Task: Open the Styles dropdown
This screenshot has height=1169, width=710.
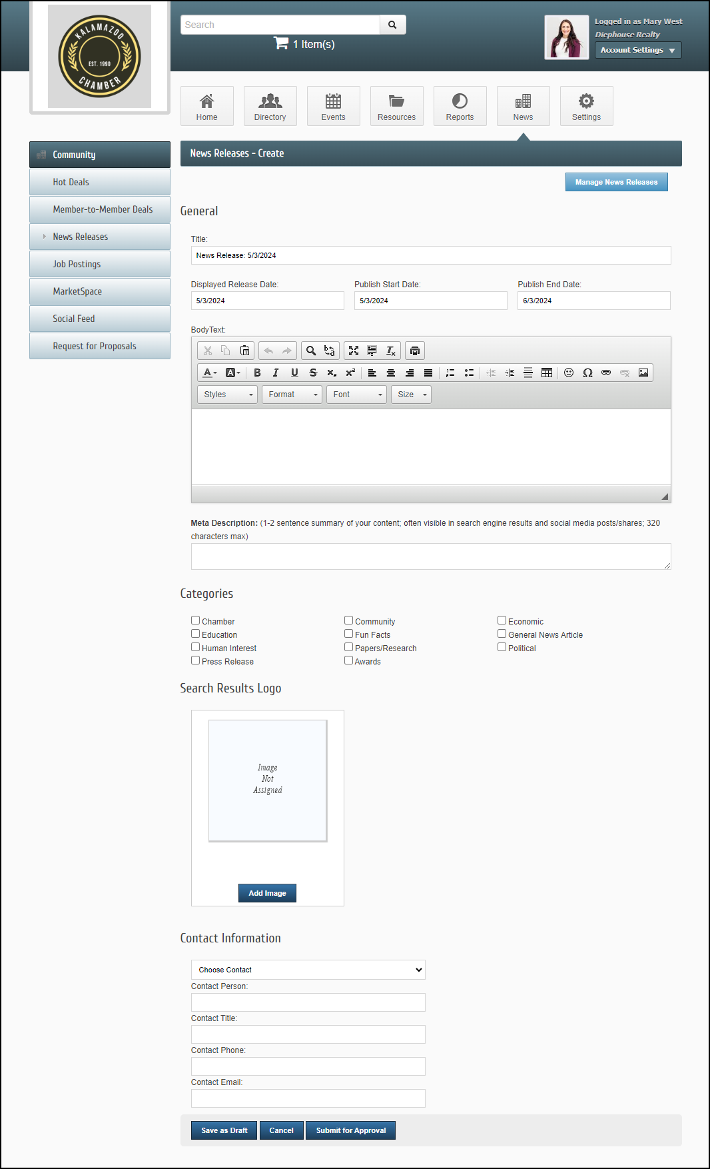Action: [x=228, y=395]
